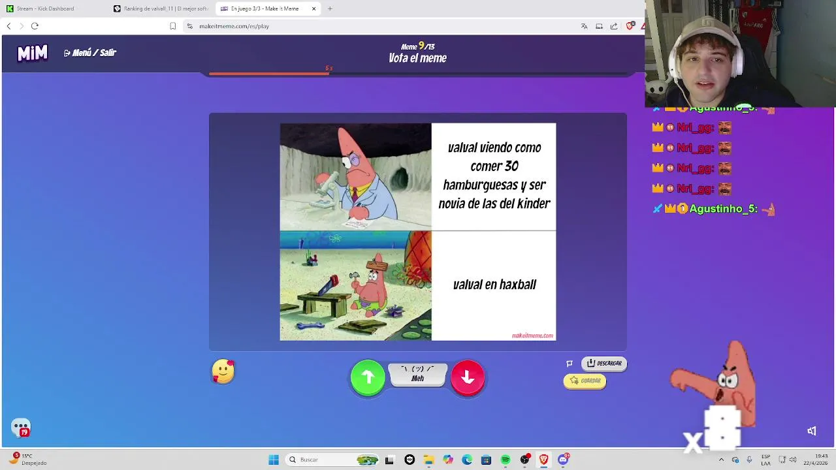Screen dimensions: 836x470
Task: Report the meme with the flag icon
Action: pyautogui.click(x=570, y=364)
